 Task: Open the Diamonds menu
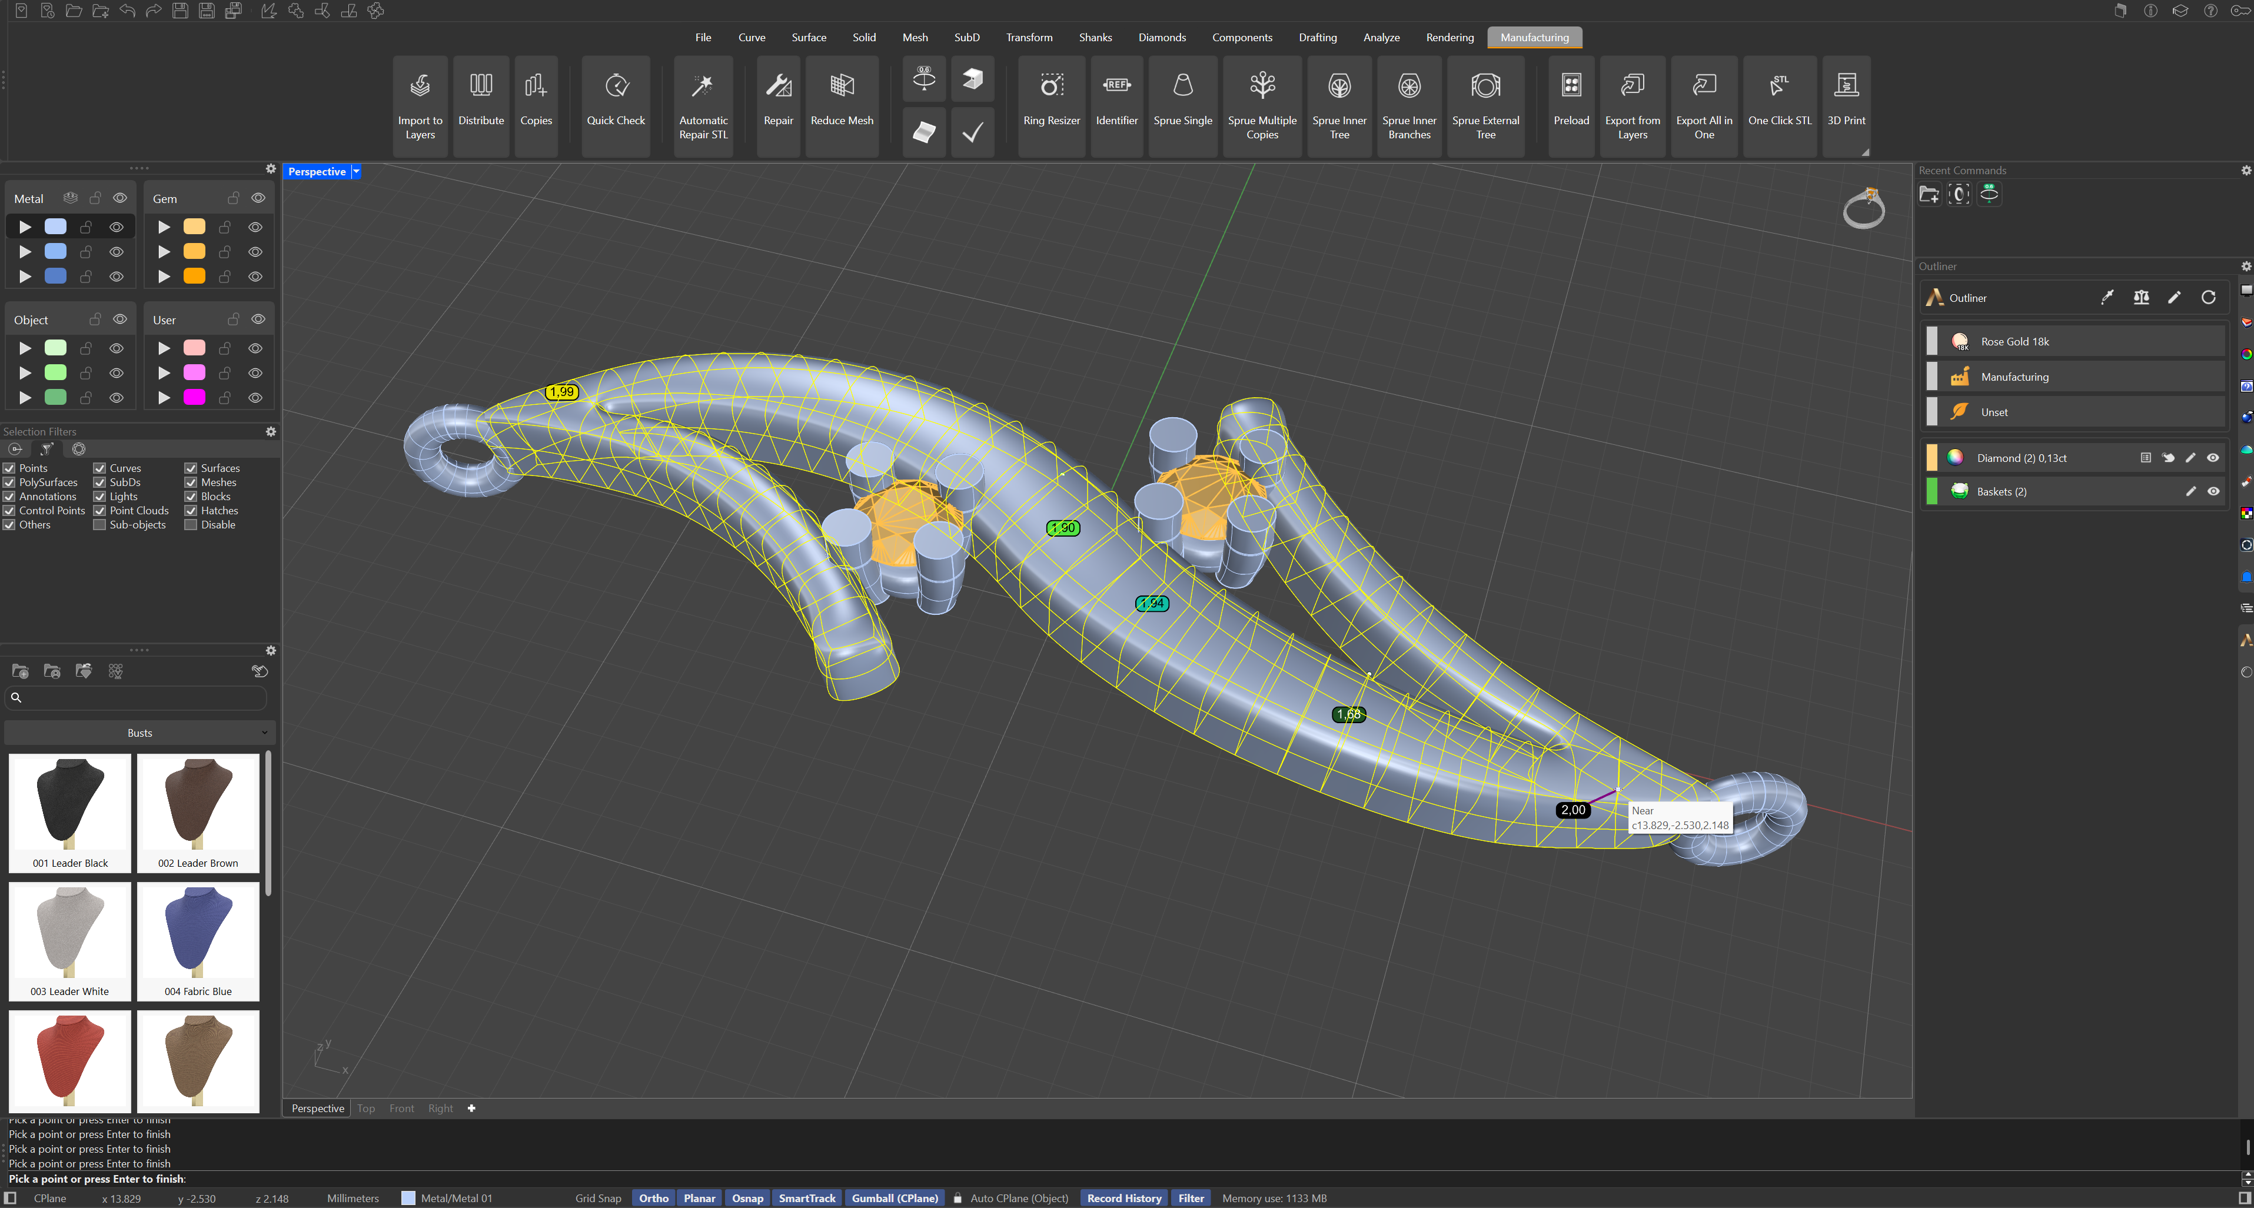[x=1162, y=38]
